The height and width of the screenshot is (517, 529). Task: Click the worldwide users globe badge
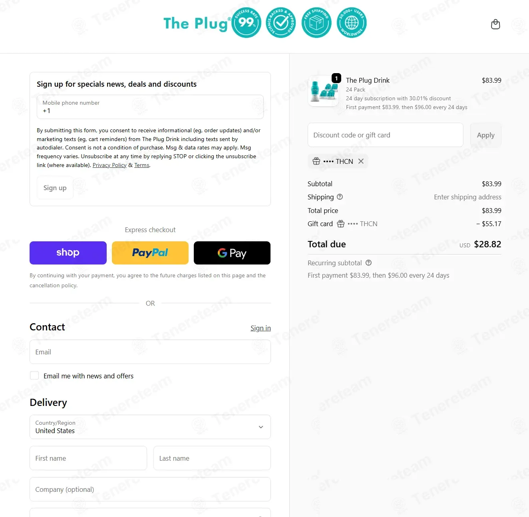352,23
